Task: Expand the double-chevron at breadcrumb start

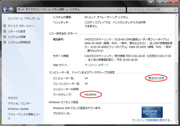Action: point(23,9)
